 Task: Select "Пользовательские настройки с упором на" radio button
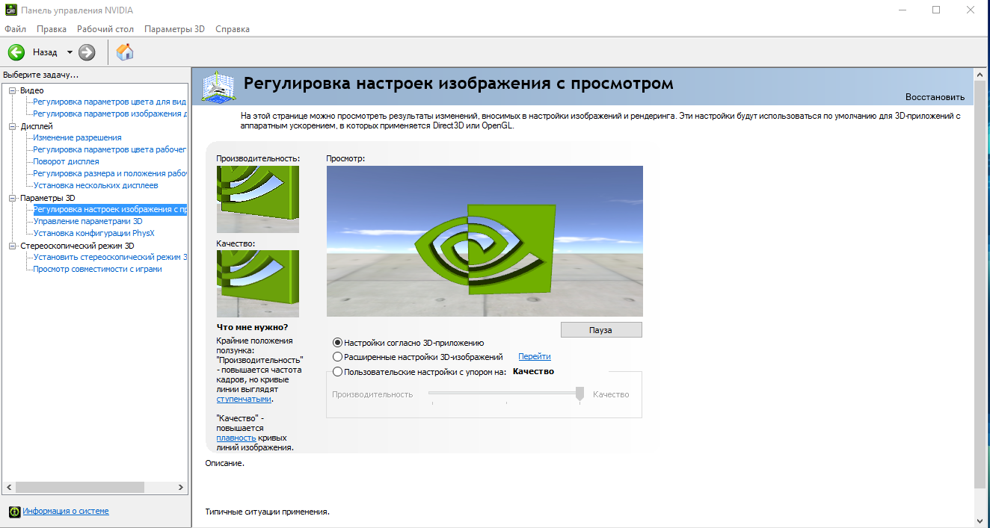pyautogui.click(x=337, y=372)
